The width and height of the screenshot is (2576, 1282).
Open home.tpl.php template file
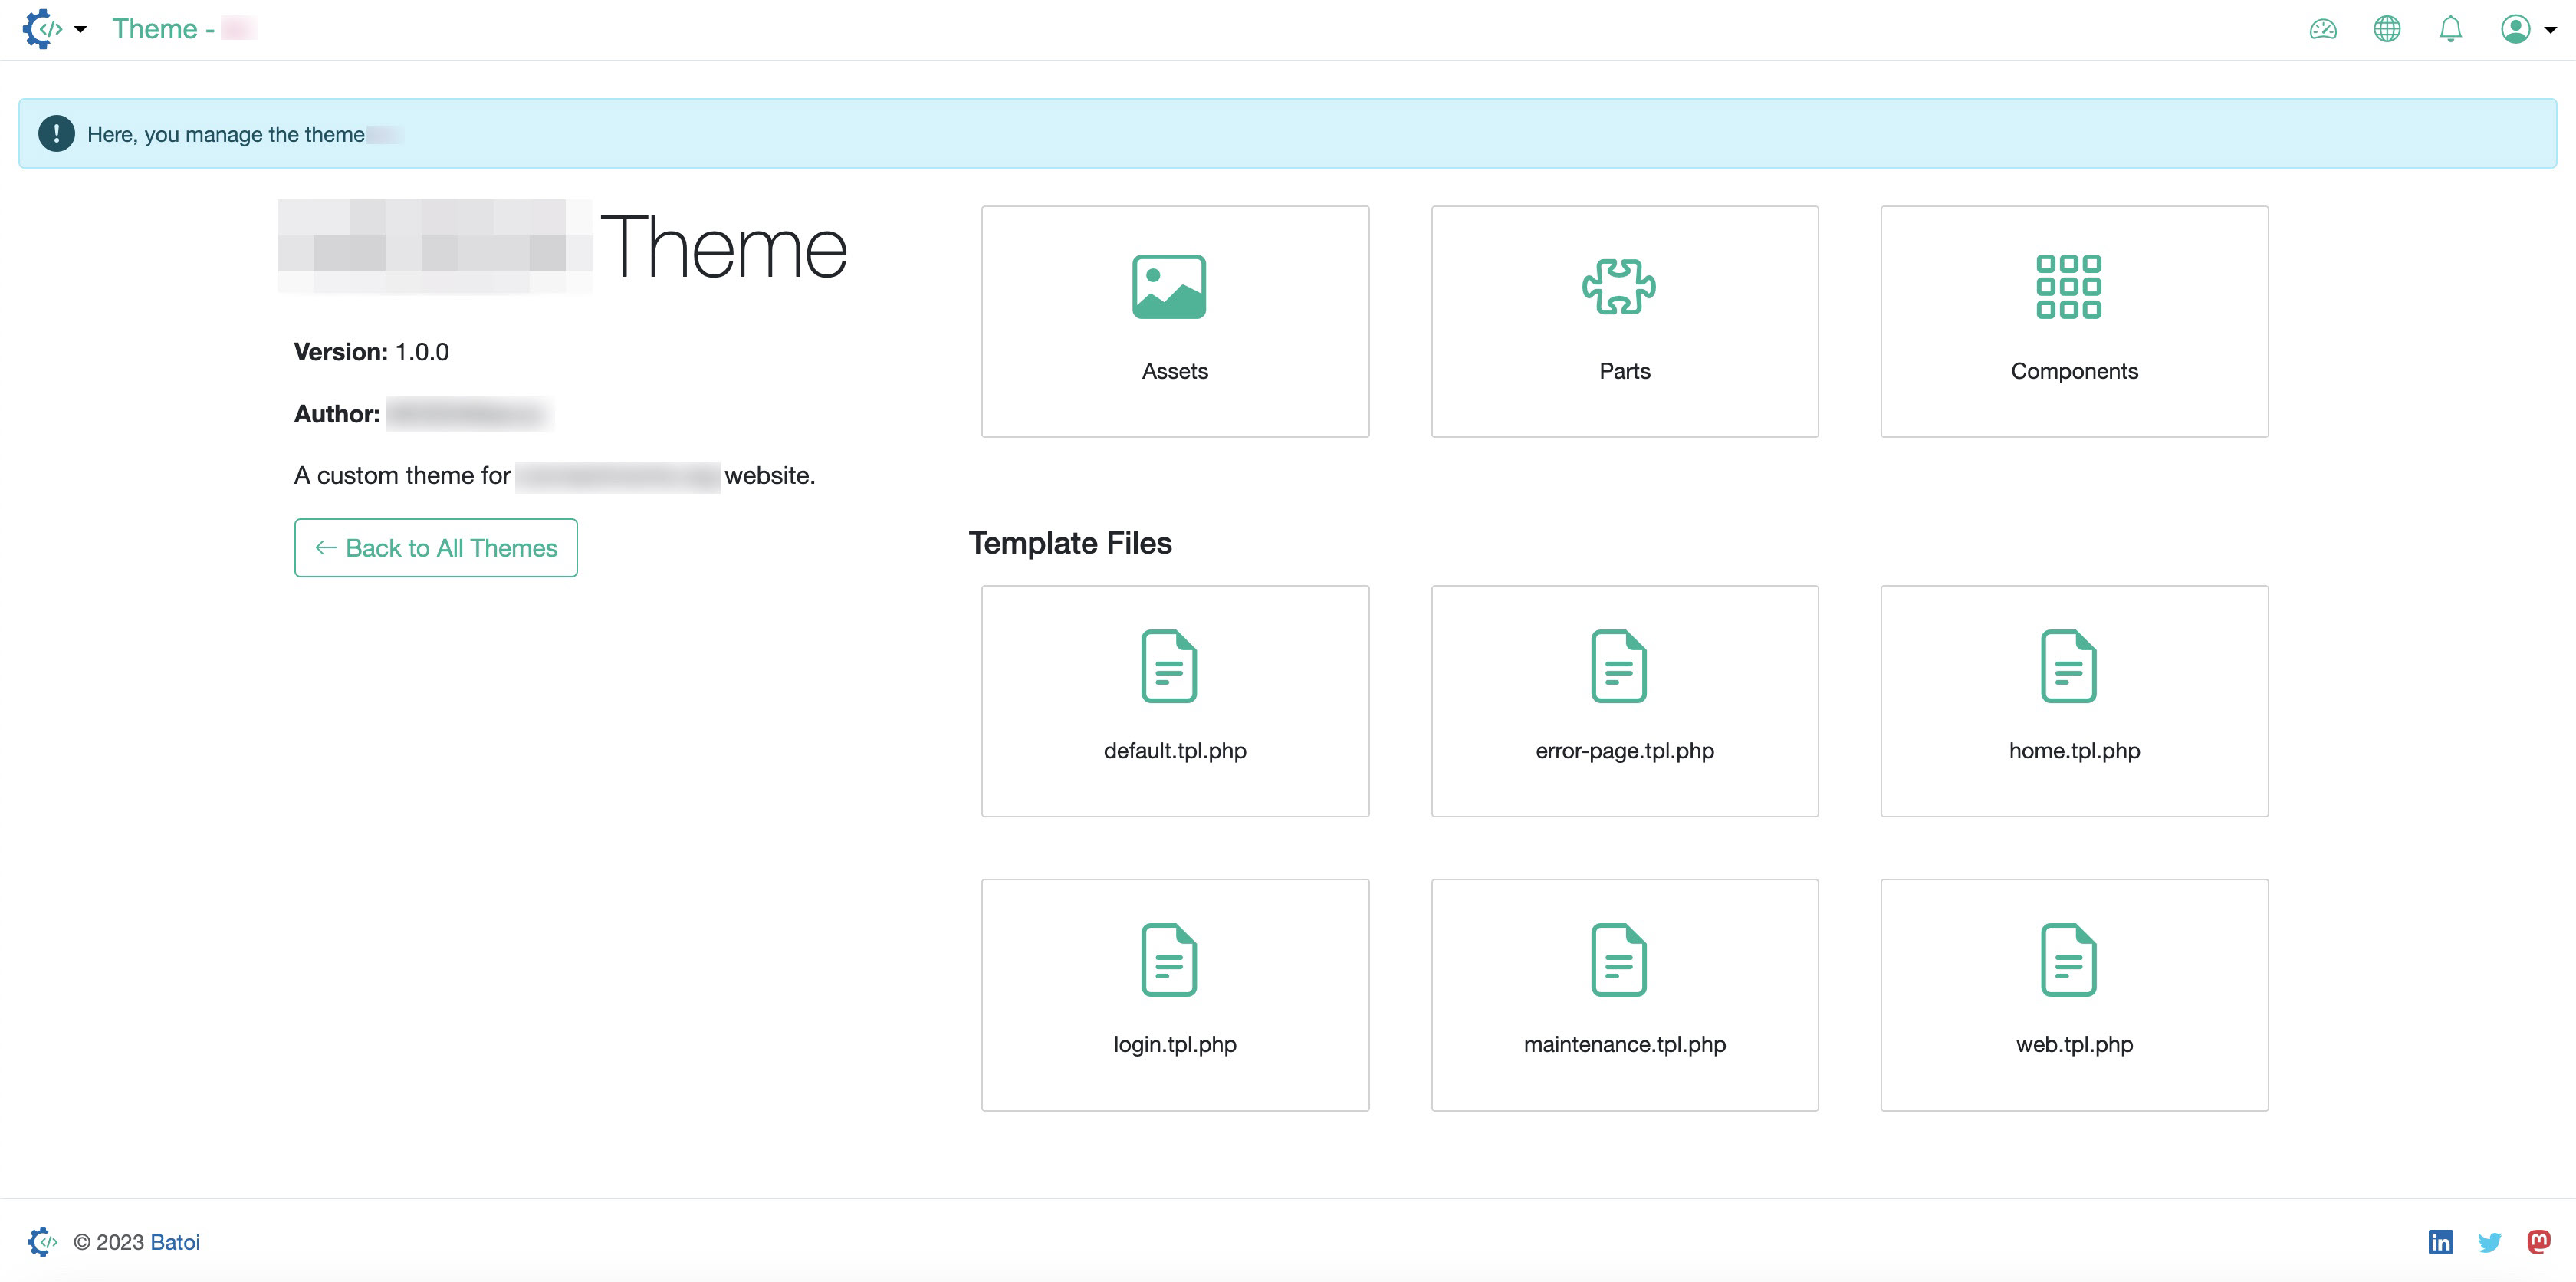coord(2075,700)
